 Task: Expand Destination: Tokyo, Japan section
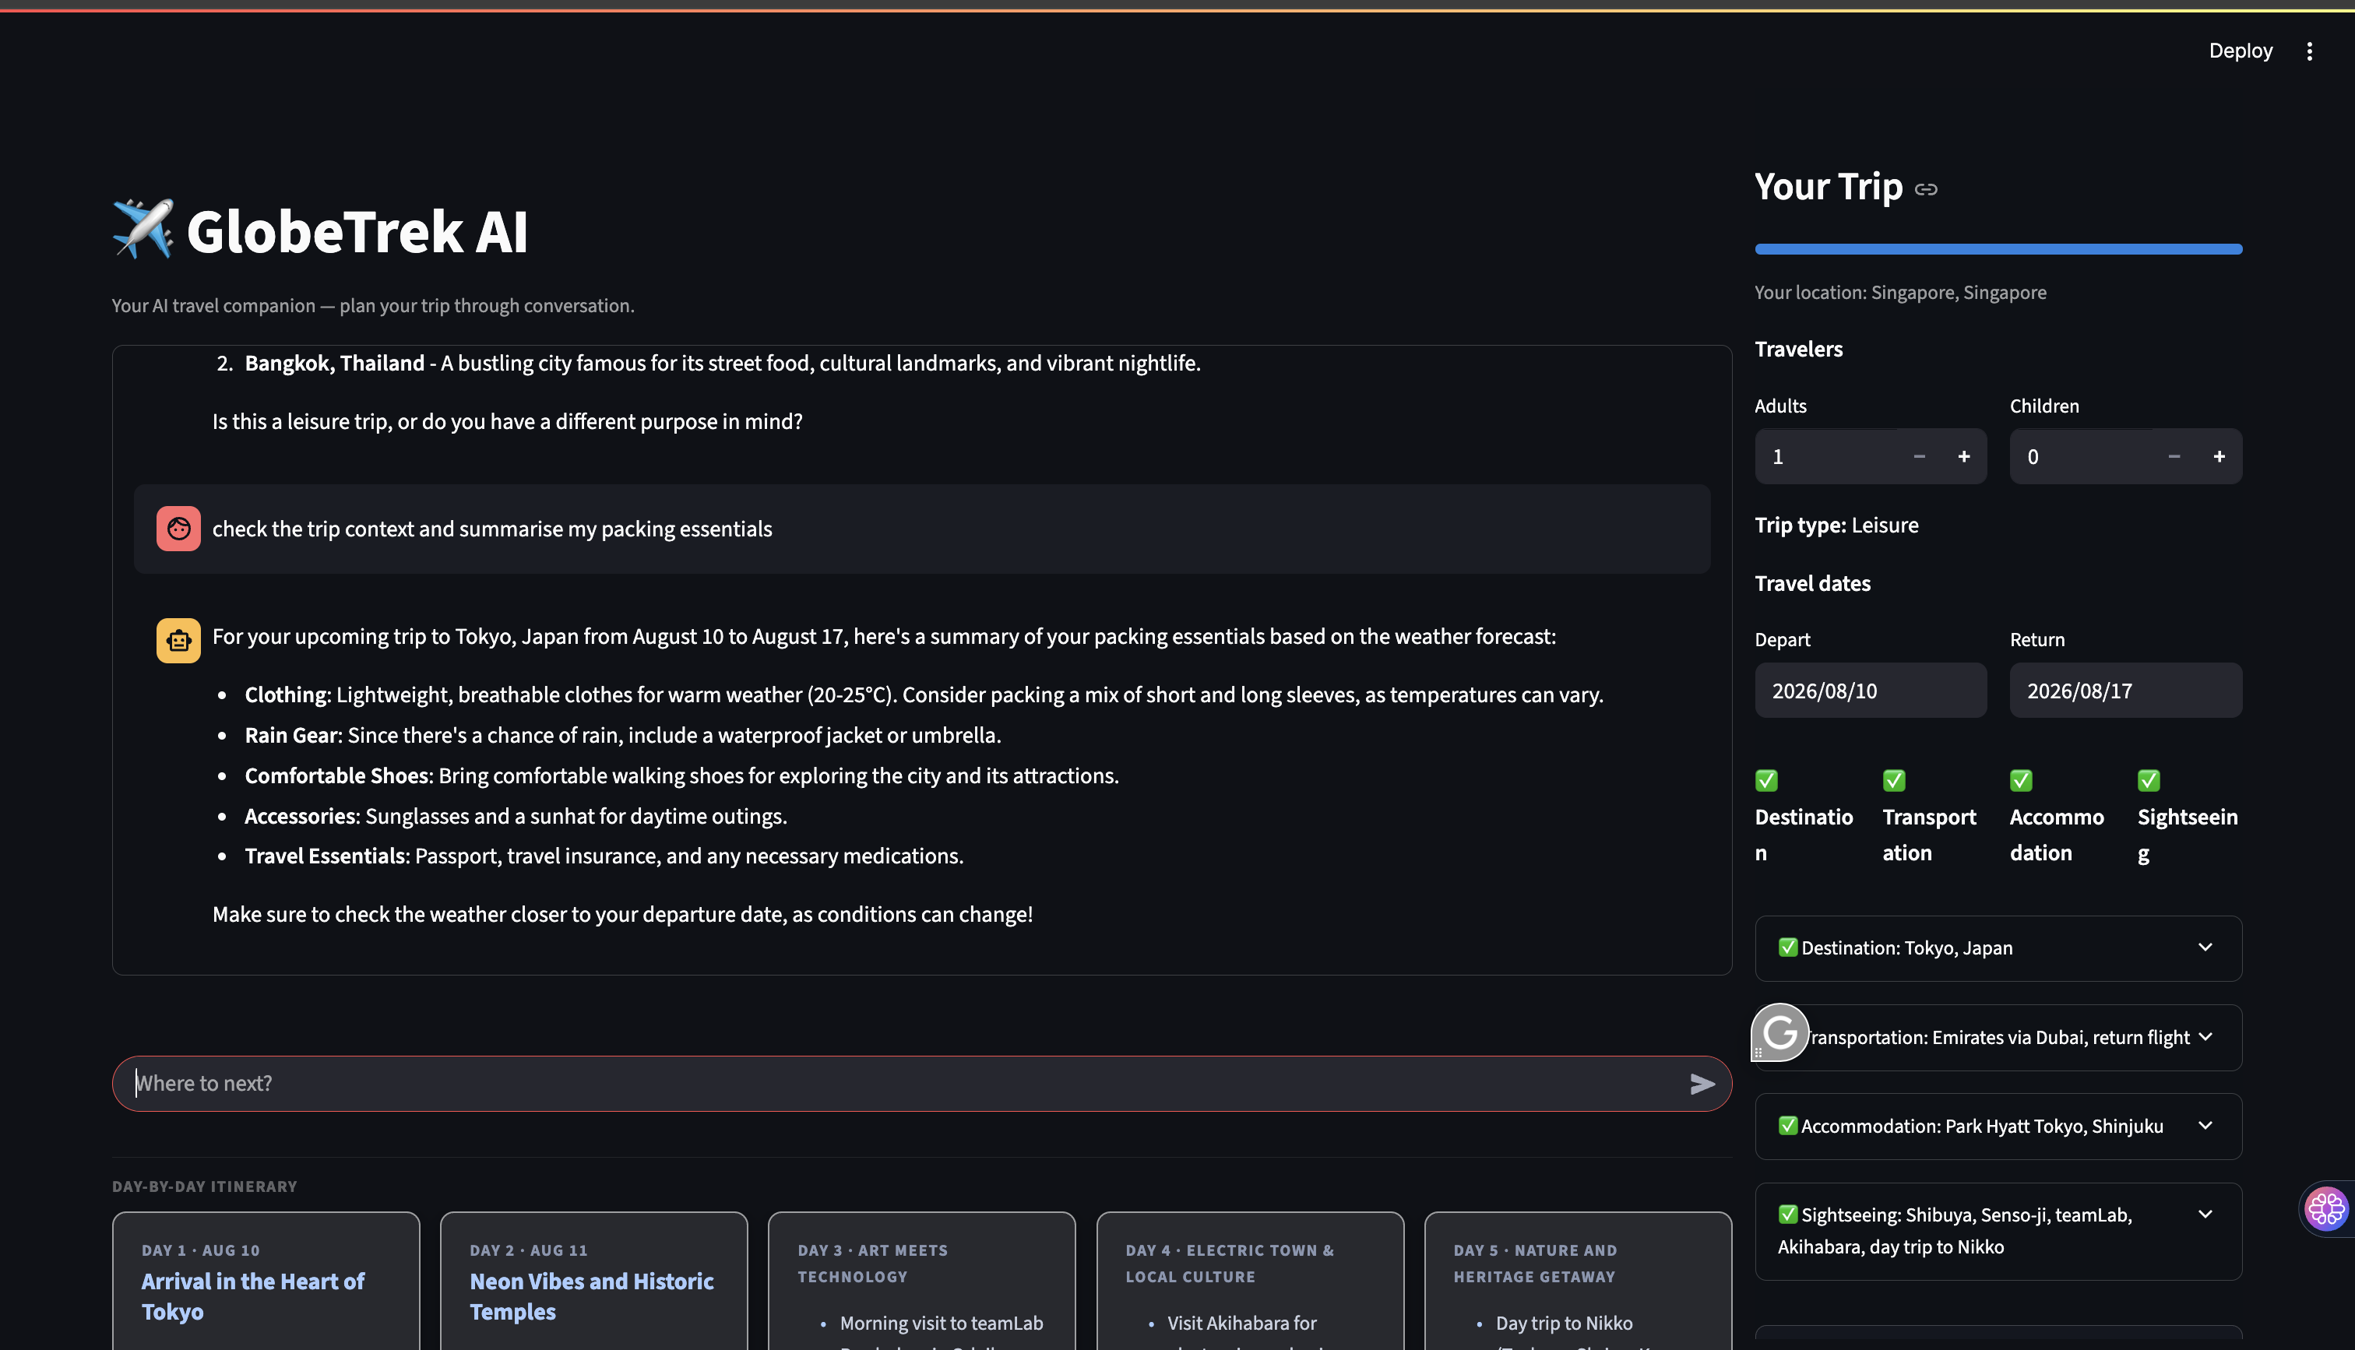[1998, 947]
